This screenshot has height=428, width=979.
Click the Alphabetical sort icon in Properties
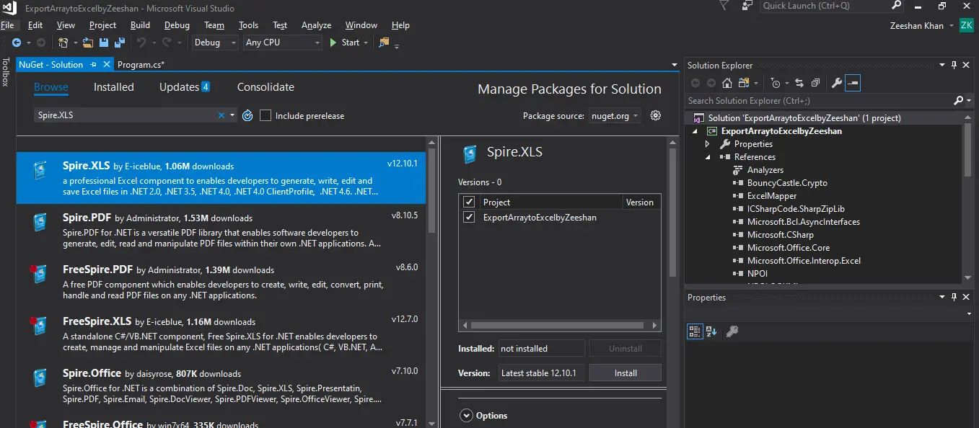(x=711, y=331)
